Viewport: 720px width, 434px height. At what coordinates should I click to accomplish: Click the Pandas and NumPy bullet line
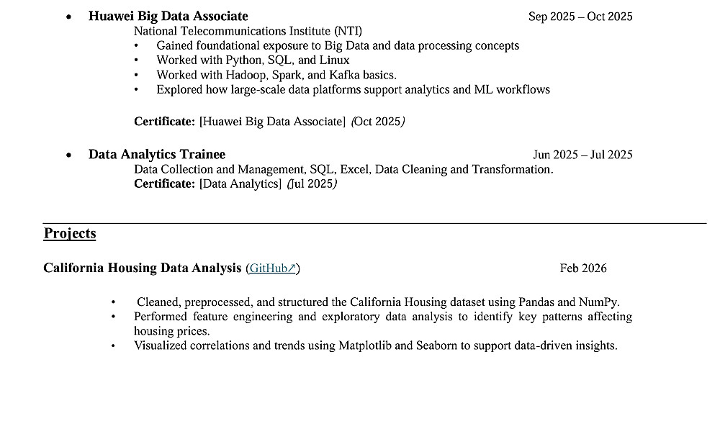point(378,302)
